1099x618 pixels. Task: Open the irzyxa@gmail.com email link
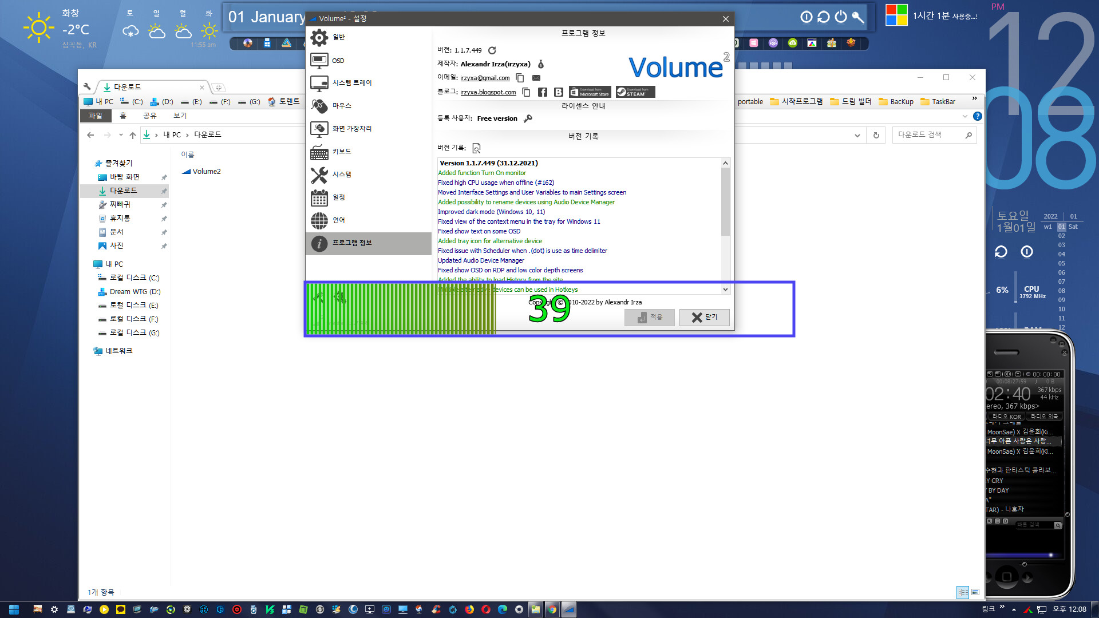(x=485, y=78)
